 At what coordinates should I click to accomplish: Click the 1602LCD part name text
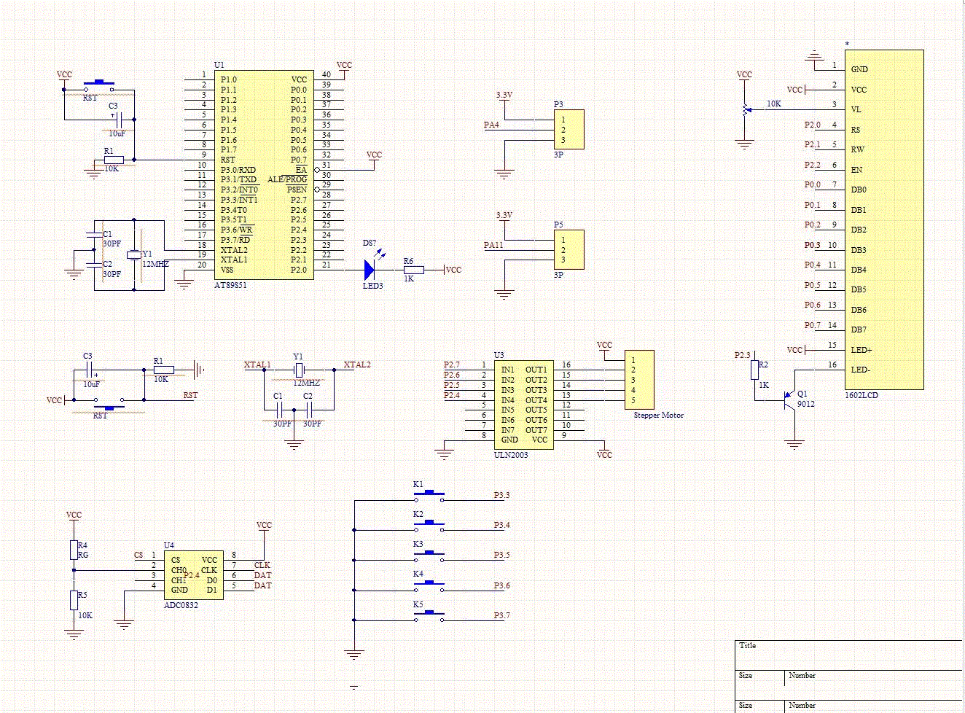tap(862, 395)
